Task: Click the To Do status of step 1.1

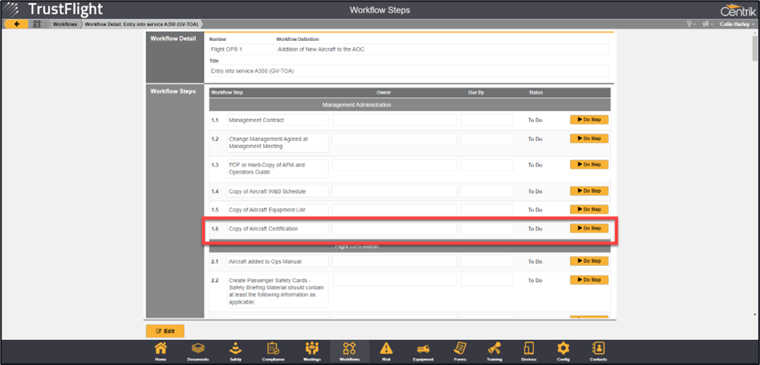Action: pos(535,120)
